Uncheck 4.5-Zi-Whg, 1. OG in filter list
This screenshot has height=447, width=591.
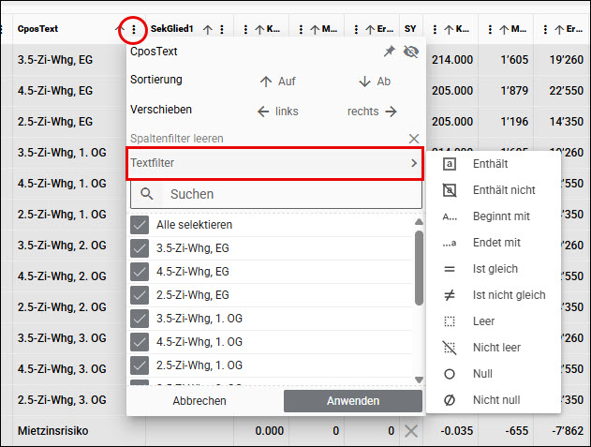tap(140, 342)
